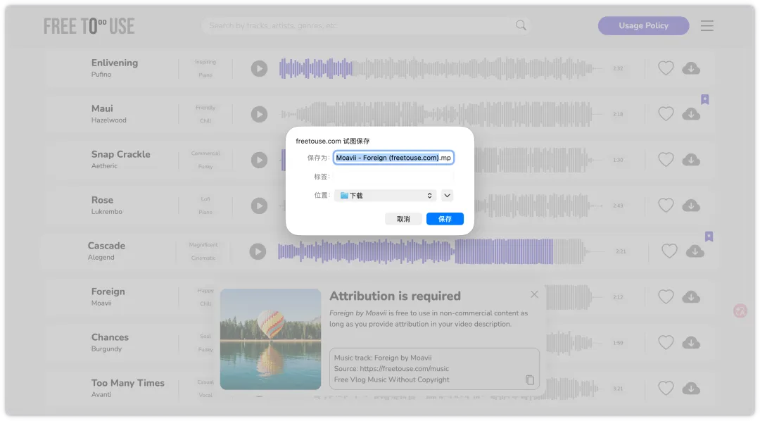Open the Cascade track title
This screenshot has height=421, width=760.
(x=106, y=246)
